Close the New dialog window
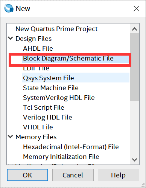This screenshot has height=188, width=146. coord(136,8)
